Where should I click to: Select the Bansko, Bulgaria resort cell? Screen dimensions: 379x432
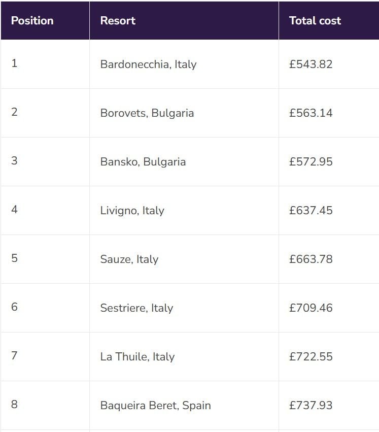pos(184,162)
